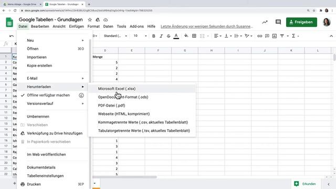The image size is (336, 189).
Task: Click the insert link icon
Action: point(260,36)
